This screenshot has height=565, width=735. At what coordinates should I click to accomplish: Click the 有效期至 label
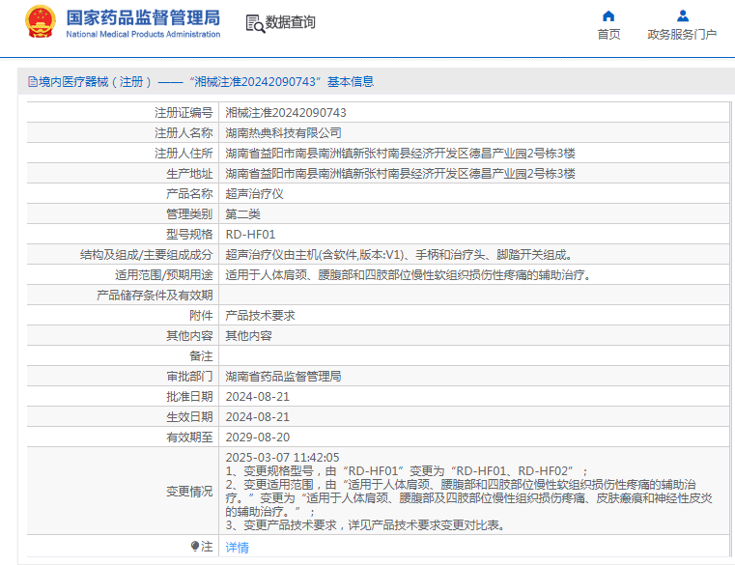tap(189, 438)
